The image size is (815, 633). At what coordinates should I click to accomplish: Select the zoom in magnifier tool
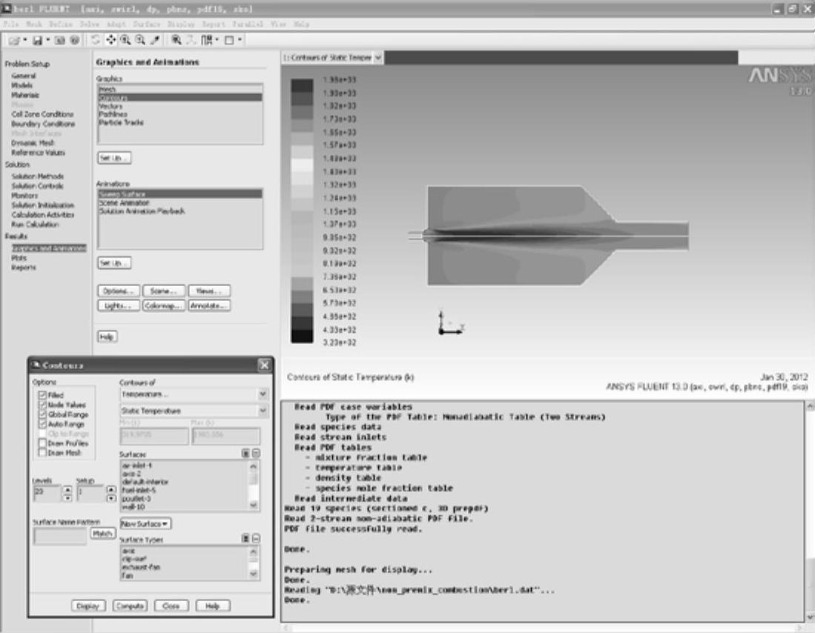pyautogui.click(x=125, y=39)
